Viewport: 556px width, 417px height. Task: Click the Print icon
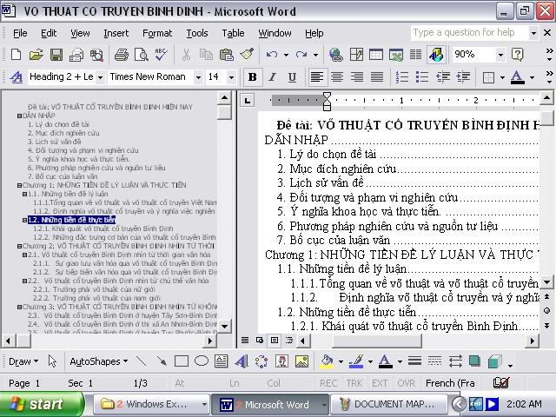tap(122, 55)
